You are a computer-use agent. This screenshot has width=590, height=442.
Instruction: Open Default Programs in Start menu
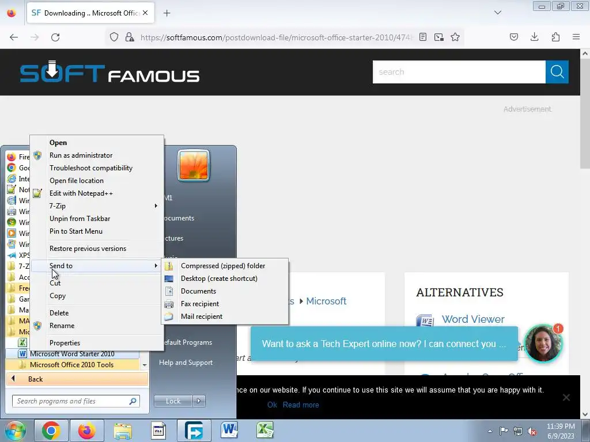click(x=188, y=342)
